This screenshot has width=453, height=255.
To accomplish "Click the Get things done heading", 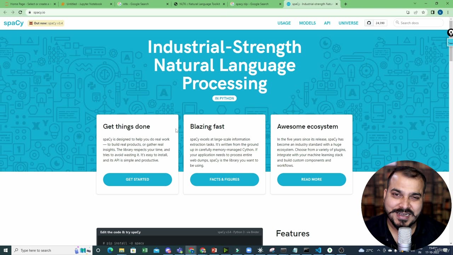I will pos(126,126).
